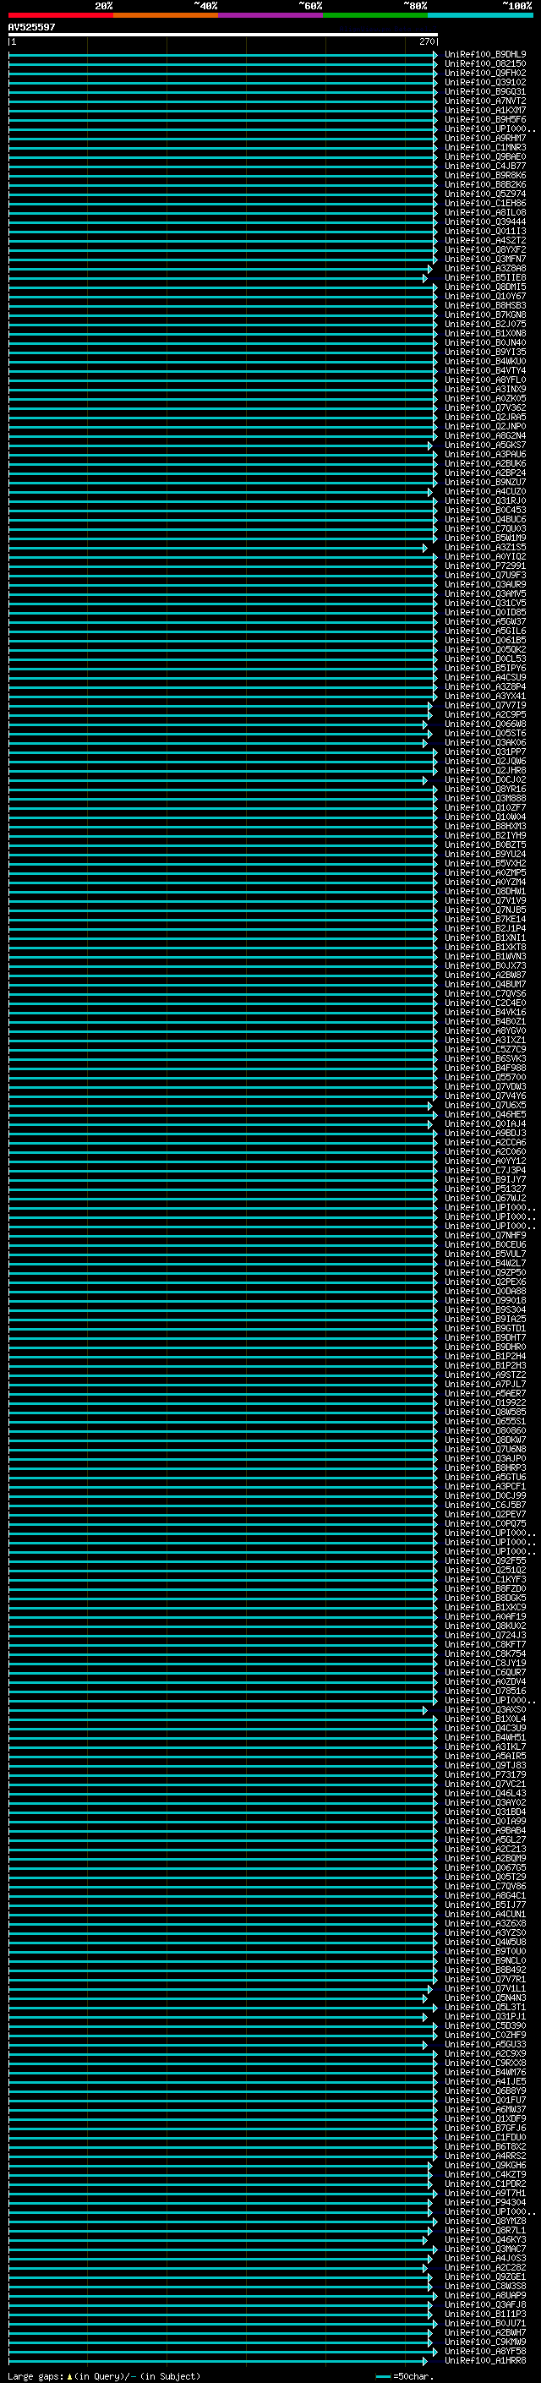Click the UniRef100_Q7U6N8 hit name

(x=485, y=1449)
